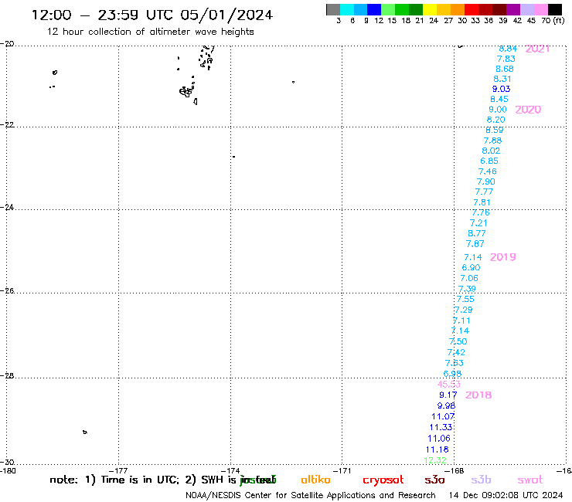Click the 7.21 wave height value
Image resolution: width=572 pixels, height=502 pixels.
tap(478, 223)
